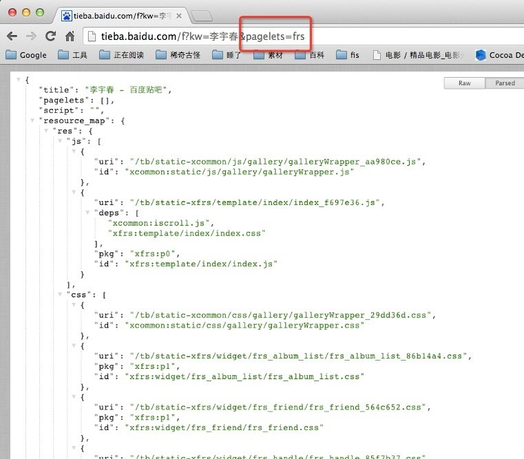Click the browser forward arrow

coord(31,36)
